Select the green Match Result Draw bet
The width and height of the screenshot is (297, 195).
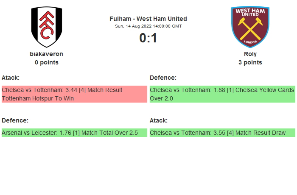(x=222, y=133)
